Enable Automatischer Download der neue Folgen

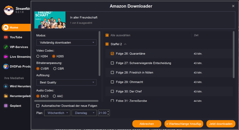[38, 106]
